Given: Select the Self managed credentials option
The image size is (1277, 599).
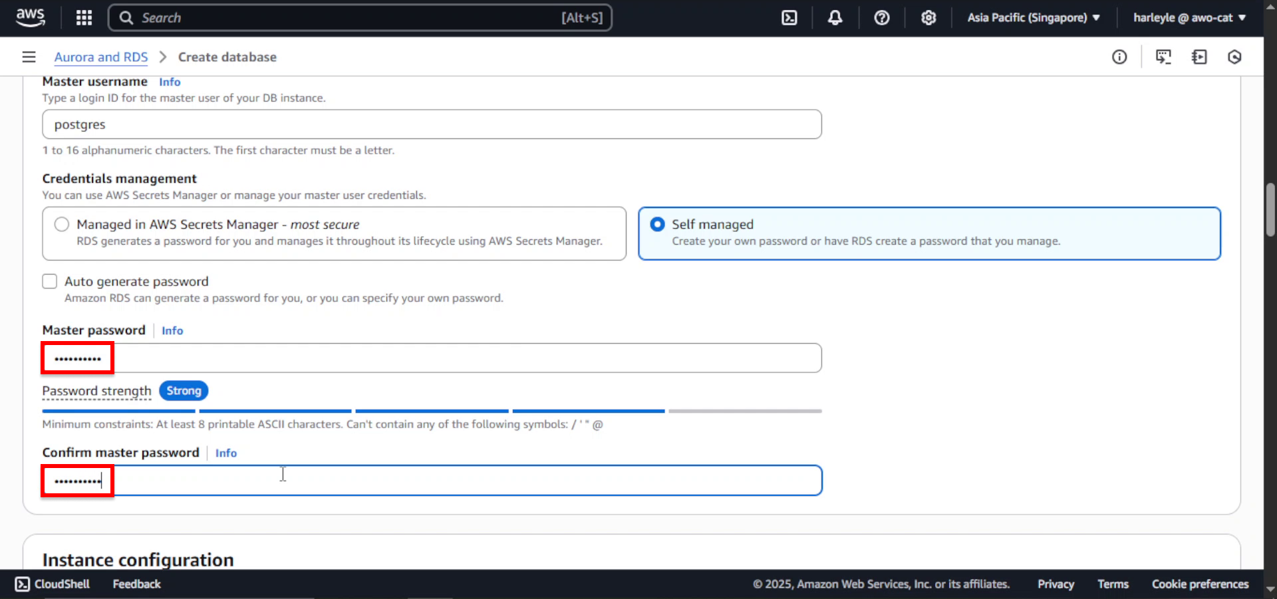Looking at the screenshot, I should (657, 224).
